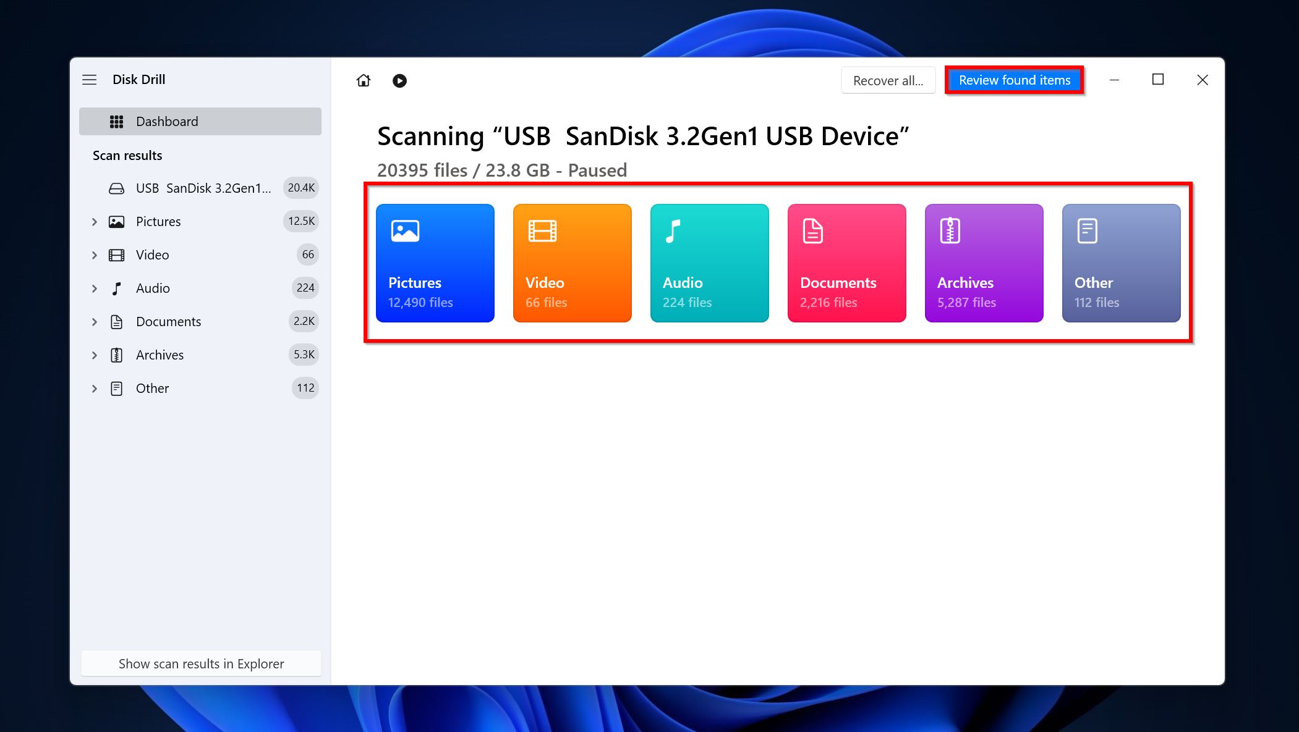Image resolution: width=1299 pixels, height=732 pixels.
Task: Click the Archives sidebar item
Action: pos(159,354)
